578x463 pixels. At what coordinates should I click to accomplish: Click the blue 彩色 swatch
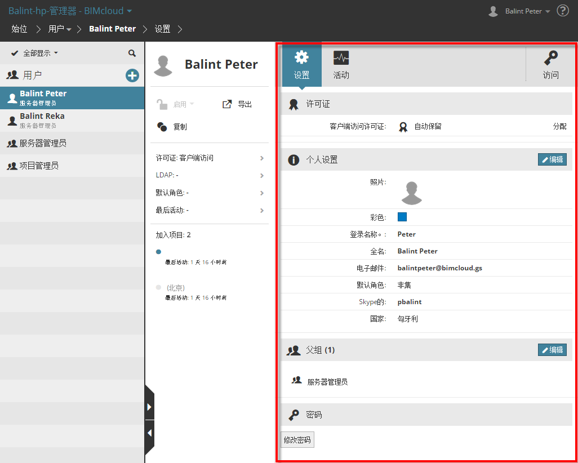pos(402,217)
